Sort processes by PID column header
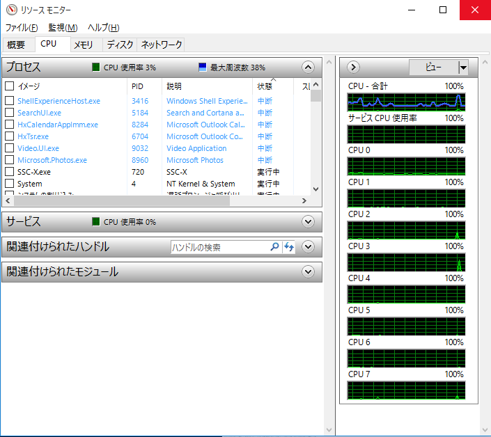Screen dimensions: 491x437 pos(138,86)
